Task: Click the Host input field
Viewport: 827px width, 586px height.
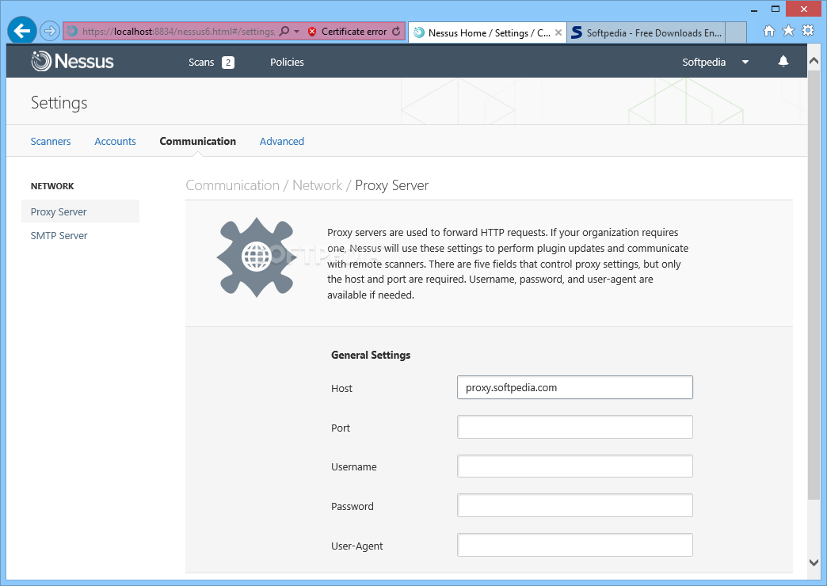Action: point(575,388)
